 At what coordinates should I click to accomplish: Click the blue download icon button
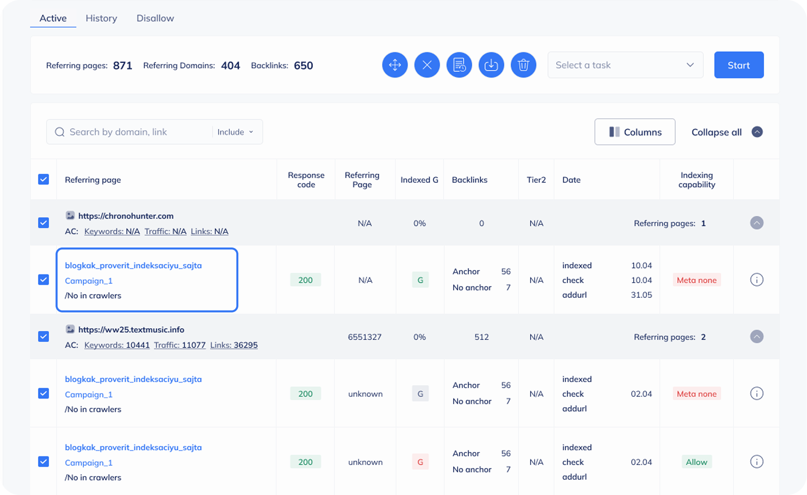coord(491,65)
